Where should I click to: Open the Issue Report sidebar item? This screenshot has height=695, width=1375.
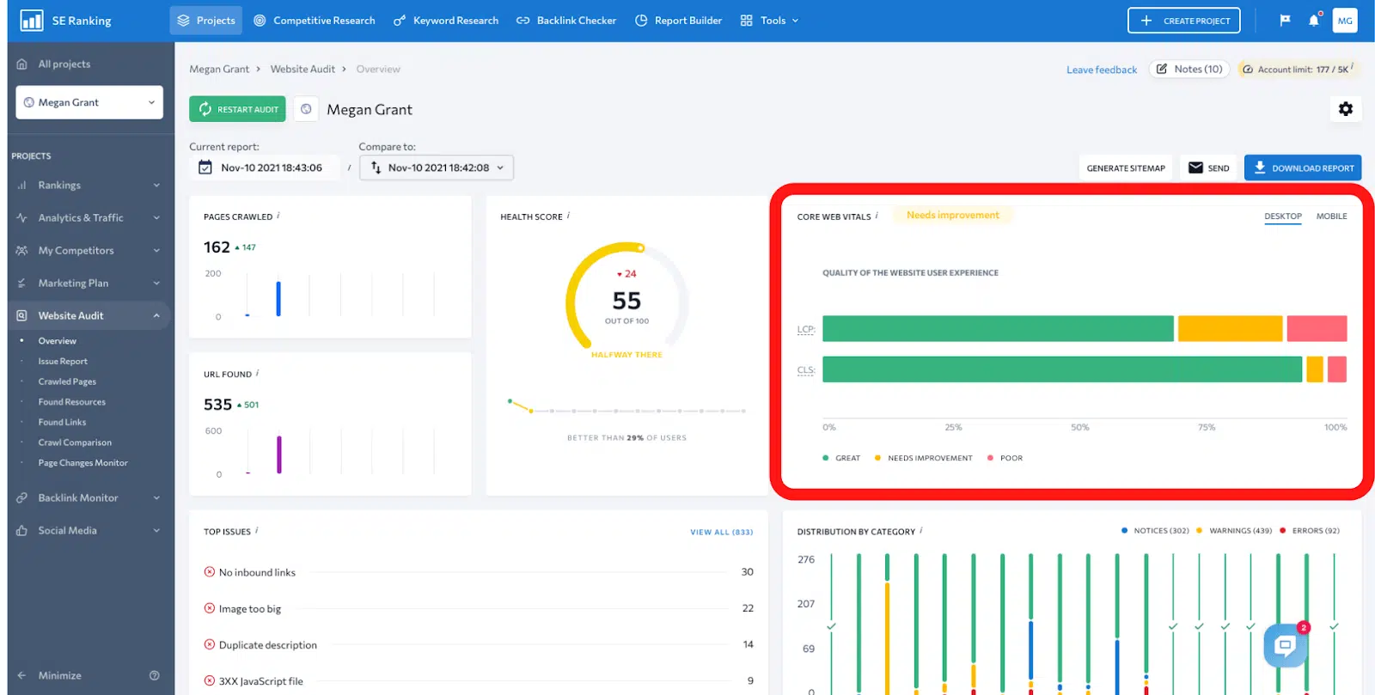pos(63,362)
